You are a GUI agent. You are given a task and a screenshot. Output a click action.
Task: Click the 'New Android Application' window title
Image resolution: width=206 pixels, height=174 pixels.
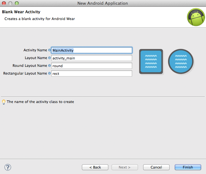point(103,3)
